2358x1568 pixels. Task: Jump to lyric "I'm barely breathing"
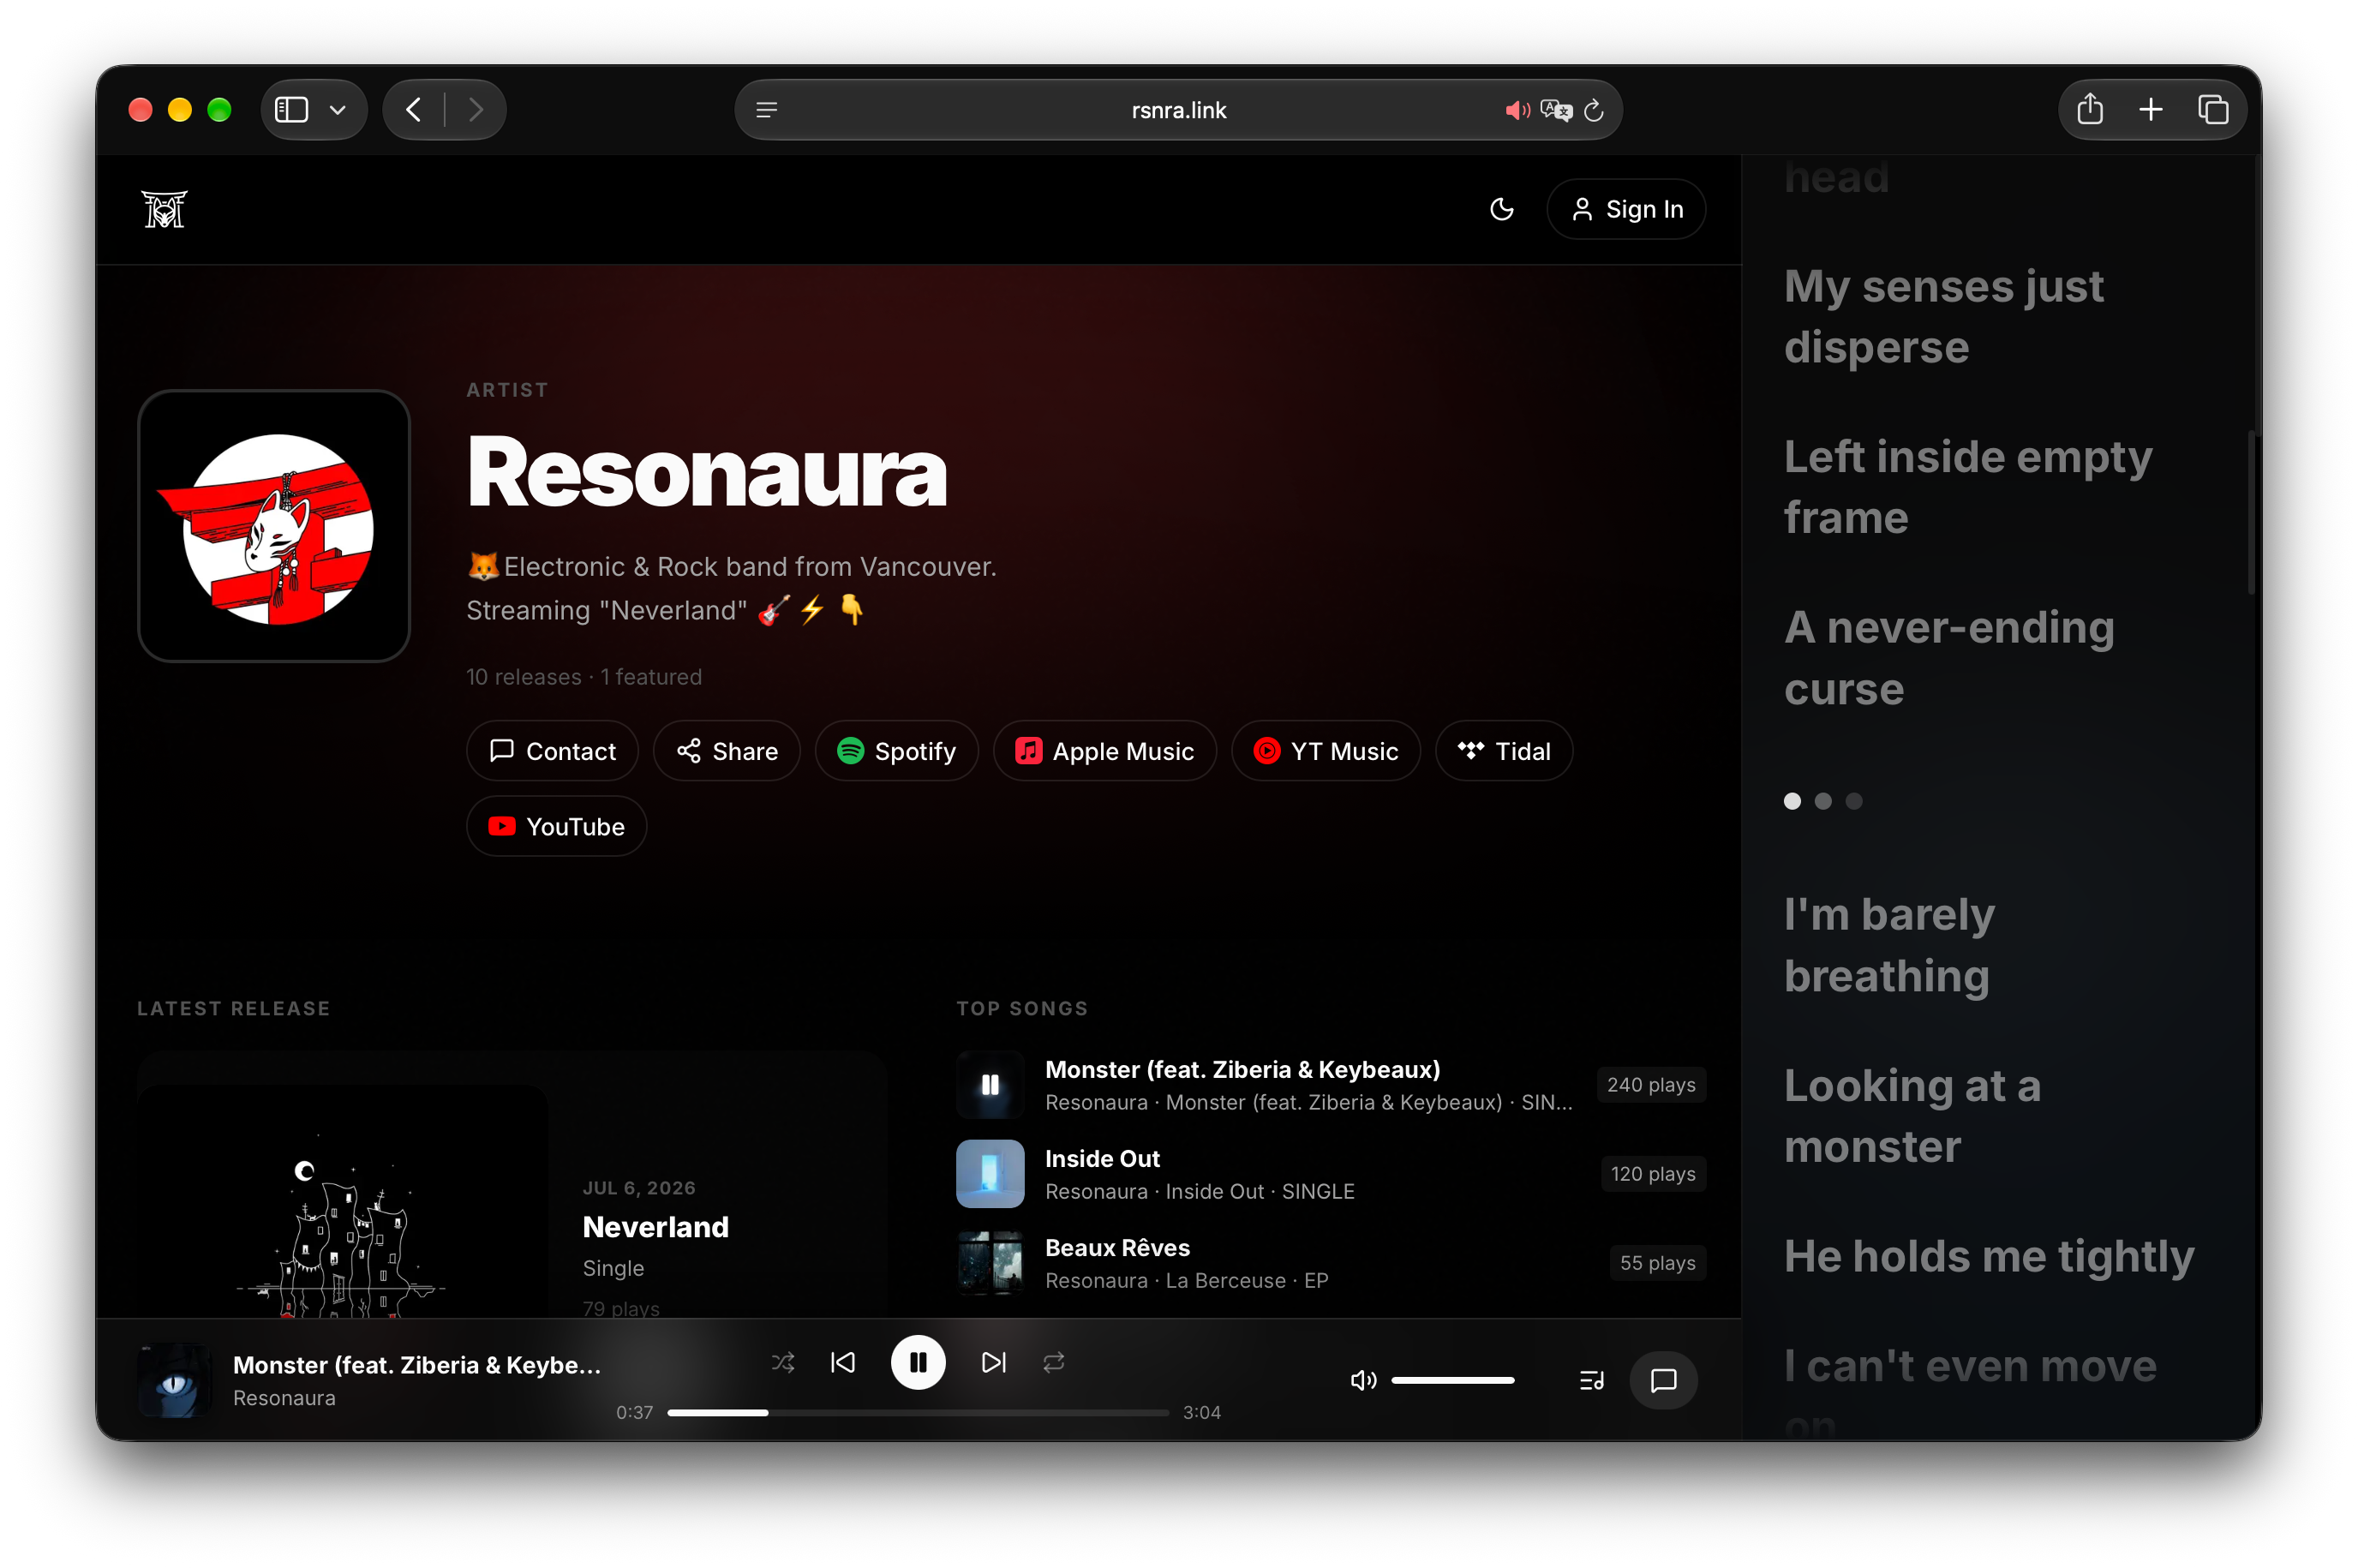pyautogui.click(x=1889, y=945)
